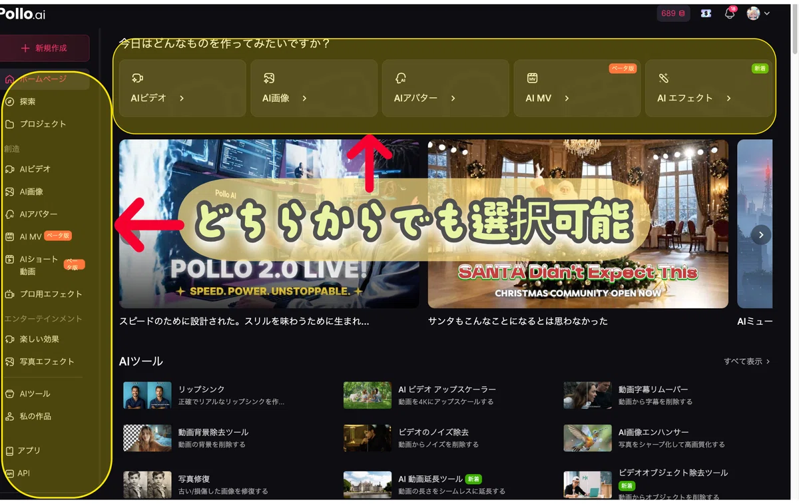799x504 pixels.
Task: Open the AI エフェクト card with 新着 badge
Action: [x=708, y=88]
